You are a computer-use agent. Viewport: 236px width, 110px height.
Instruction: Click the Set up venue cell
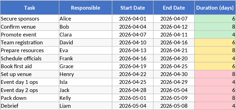click(30, 74)
